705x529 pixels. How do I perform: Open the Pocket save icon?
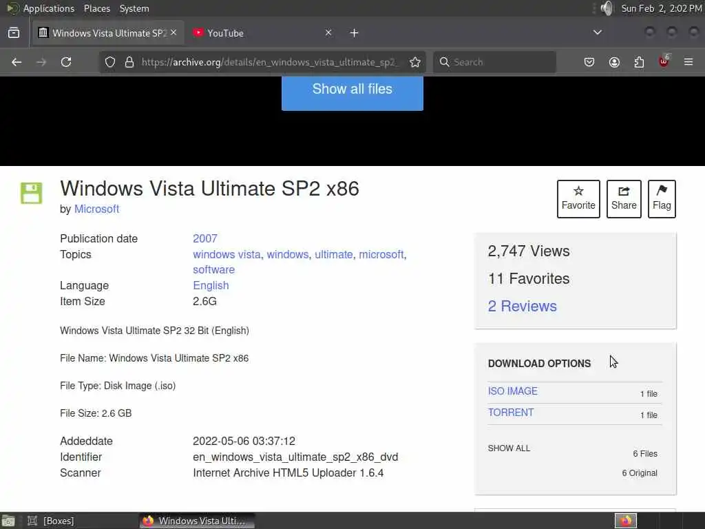[589, 62]
